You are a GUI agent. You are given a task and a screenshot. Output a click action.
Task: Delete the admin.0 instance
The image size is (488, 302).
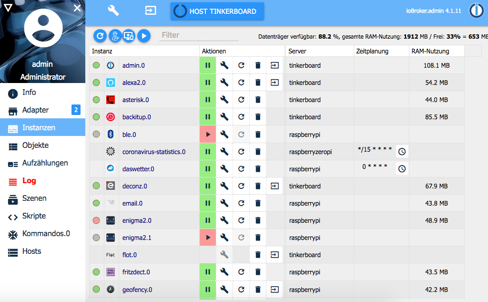pyautogui.click(x=258, y=65)
